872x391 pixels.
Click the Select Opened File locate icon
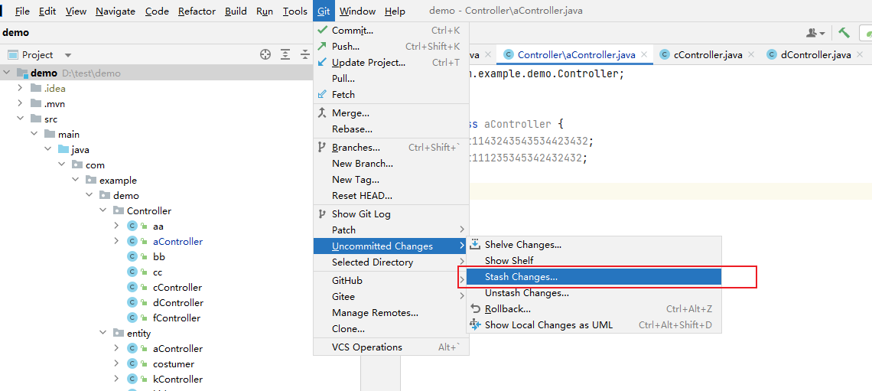[265, 54]
